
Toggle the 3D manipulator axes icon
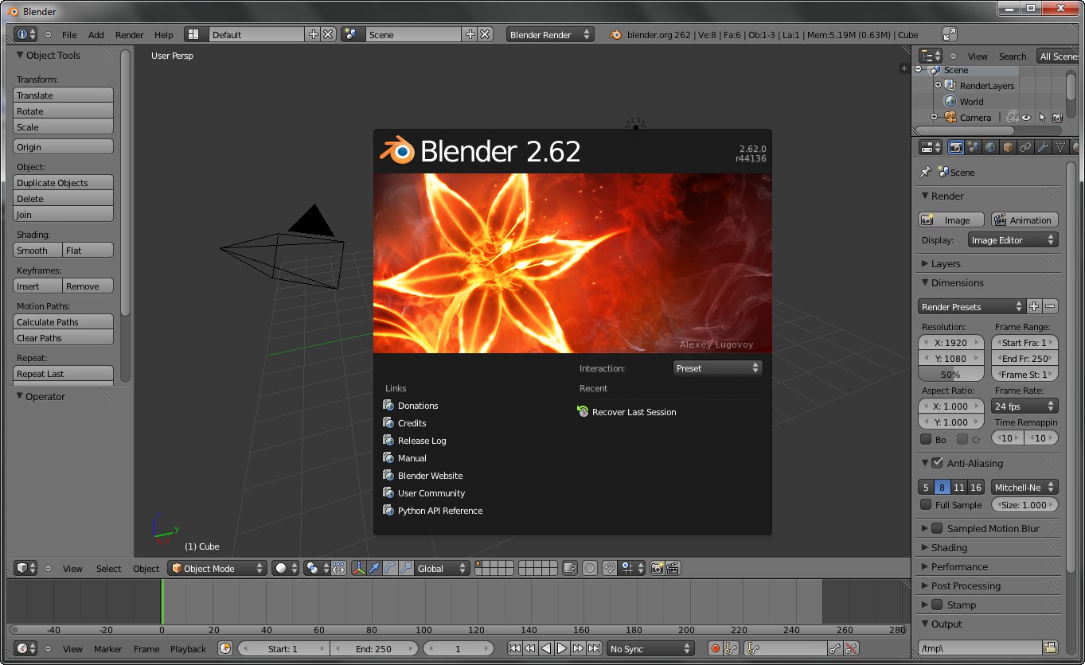click(x=358, y=568)
